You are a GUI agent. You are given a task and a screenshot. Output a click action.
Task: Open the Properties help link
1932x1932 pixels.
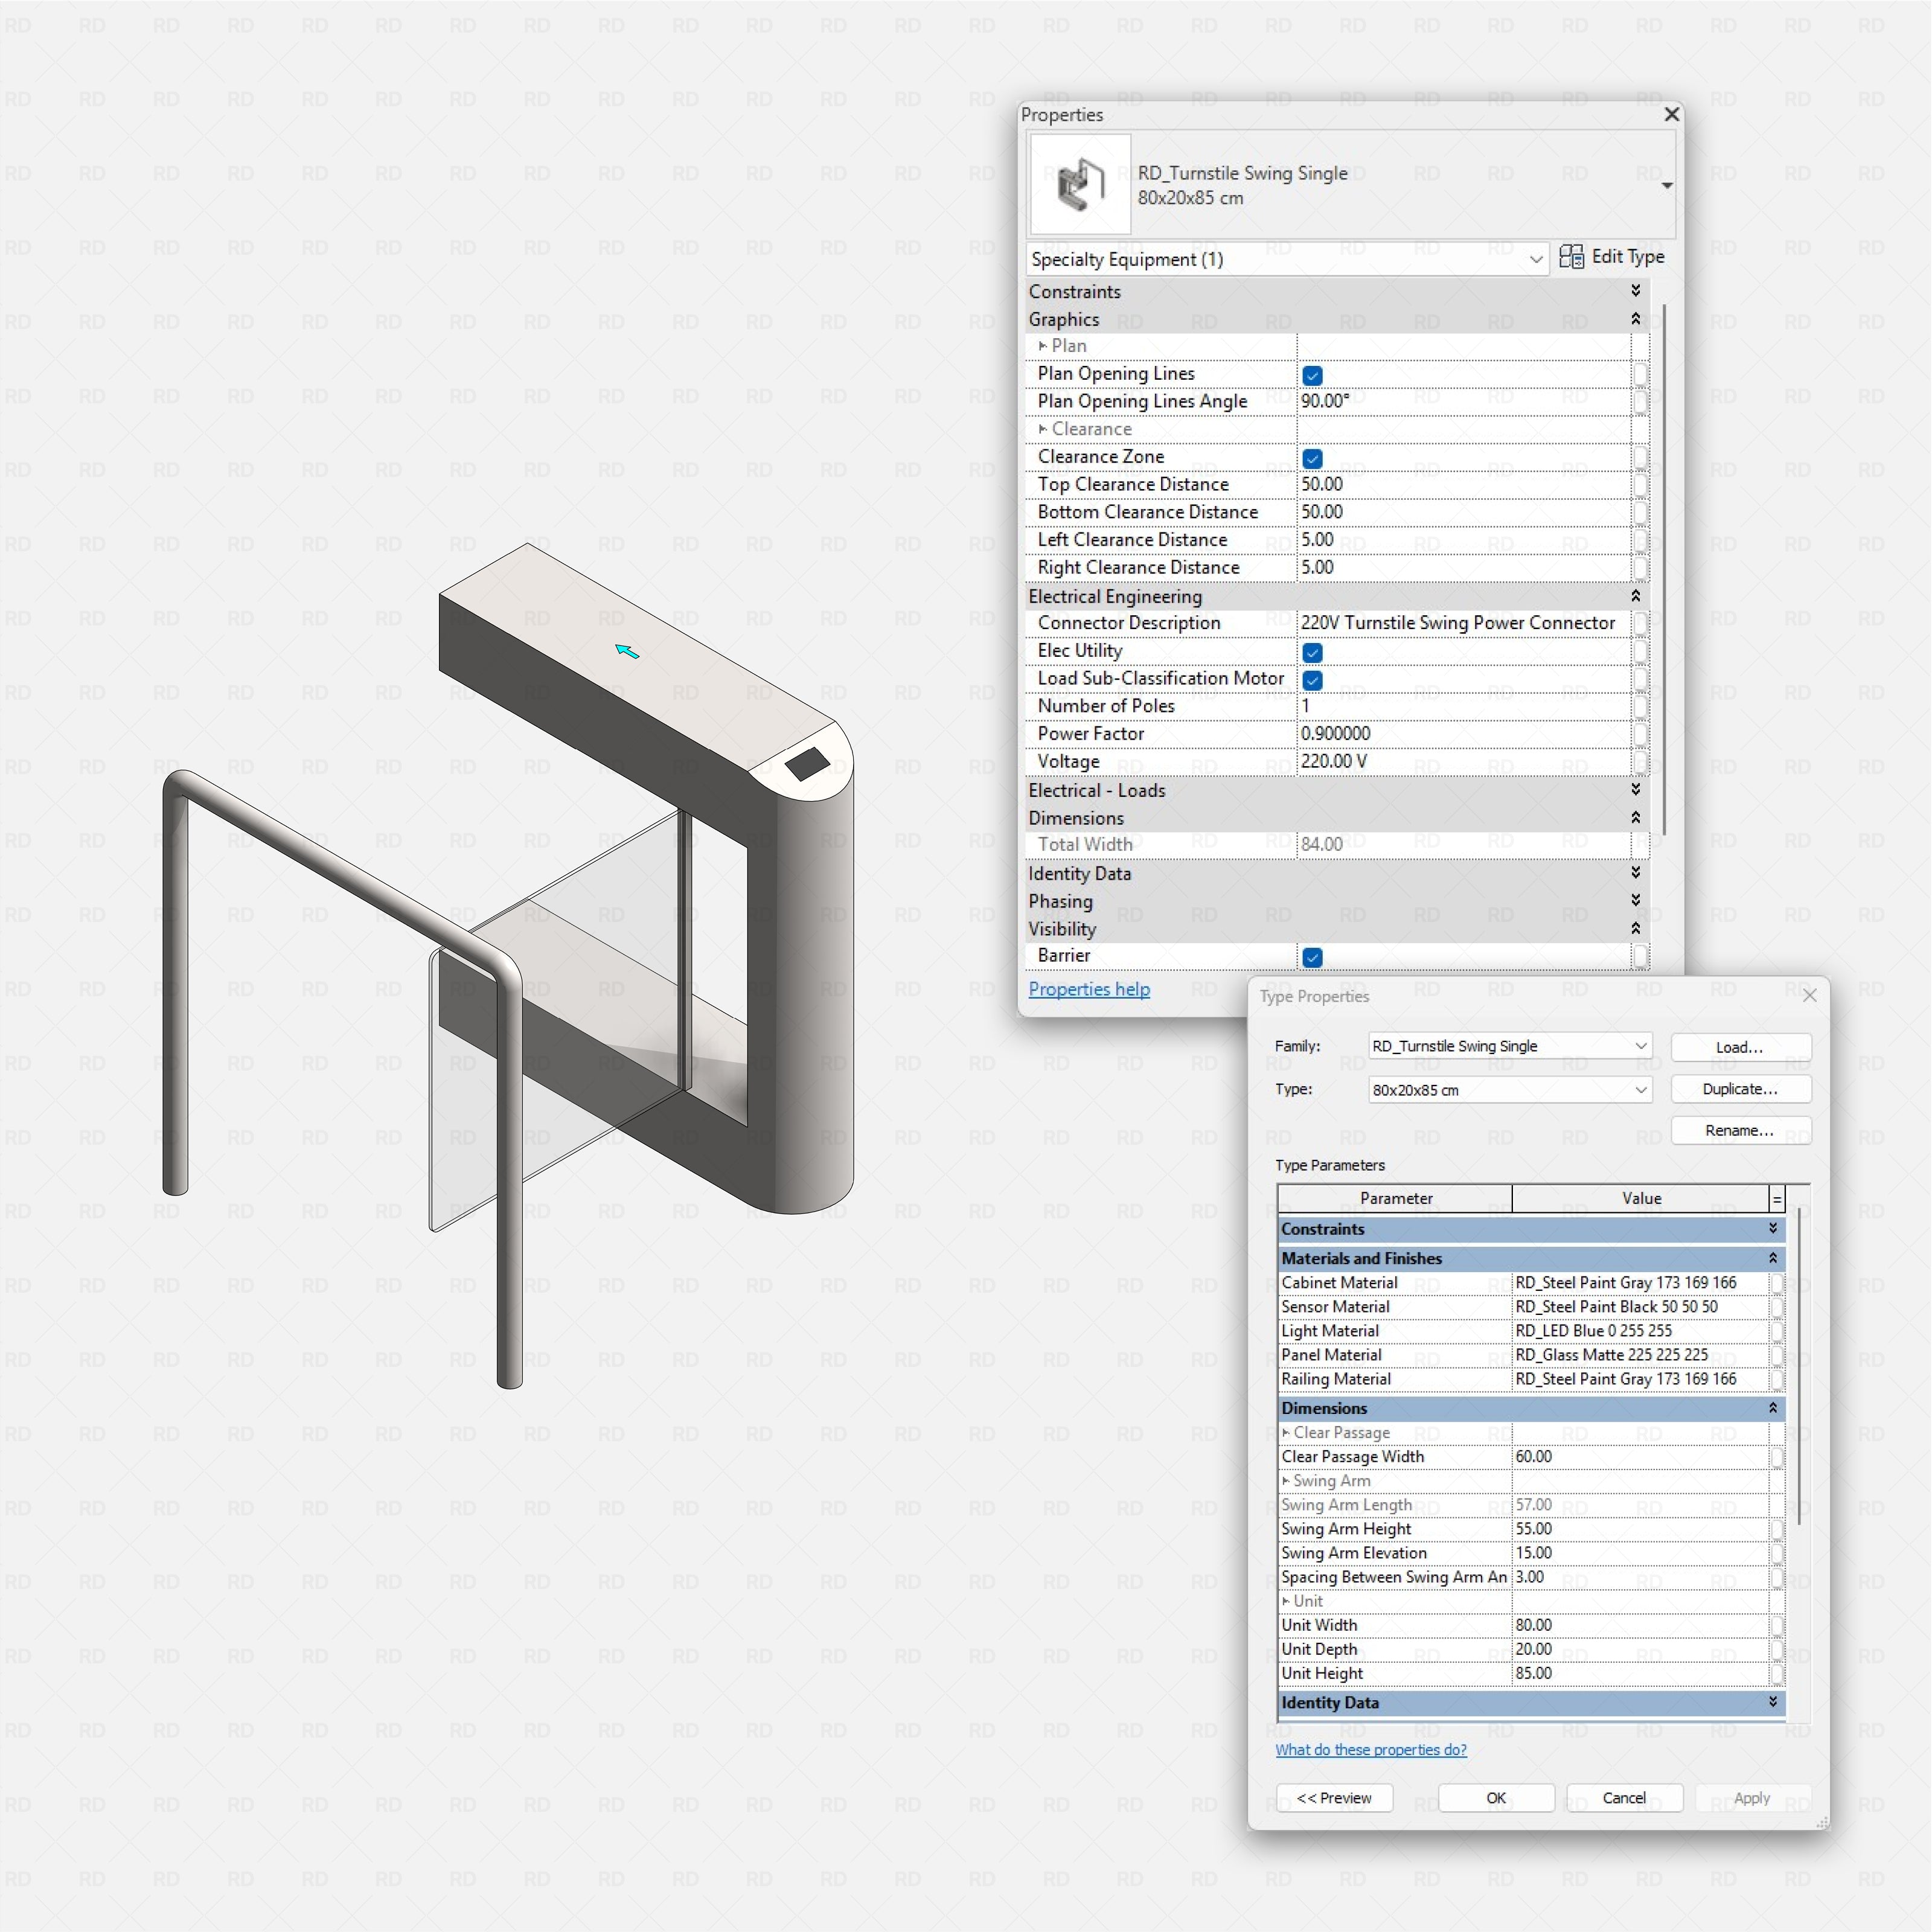(x=1088, y=989)
